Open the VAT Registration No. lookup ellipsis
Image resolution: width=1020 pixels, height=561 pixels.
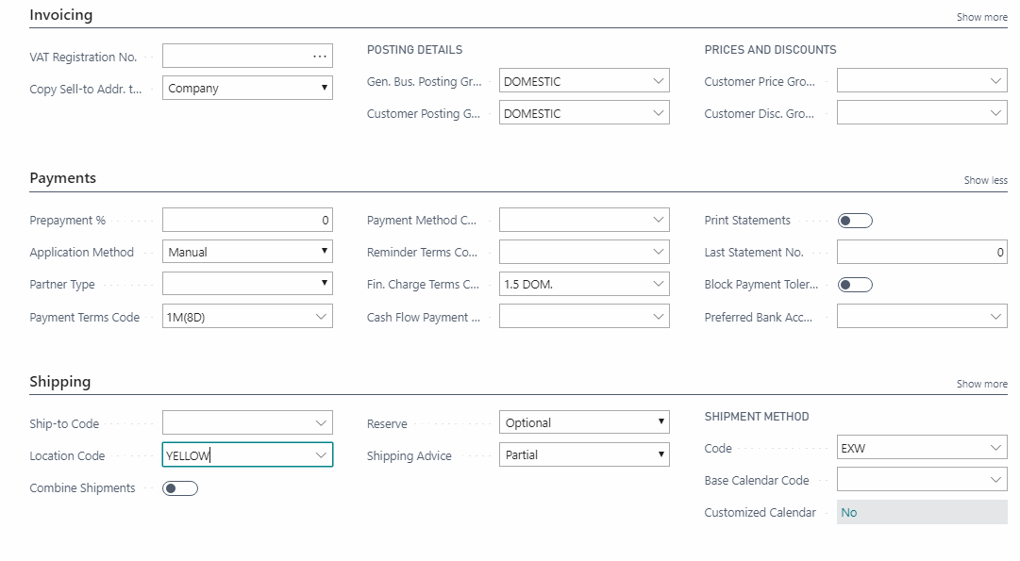(x=320, y=57)
